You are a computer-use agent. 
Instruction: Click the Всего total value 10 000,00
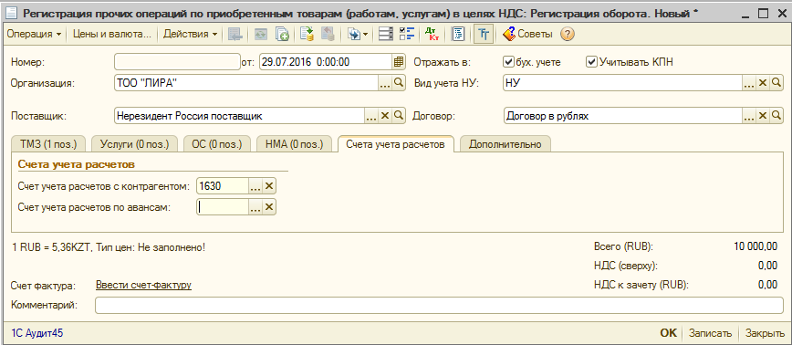pyautogui.click(x=756, y=247)
